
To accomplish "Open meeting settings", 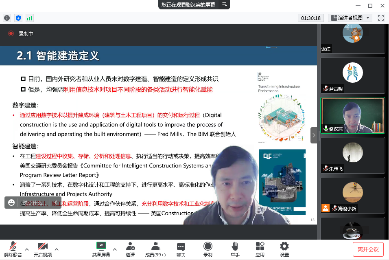I will [x=284, y=249].
